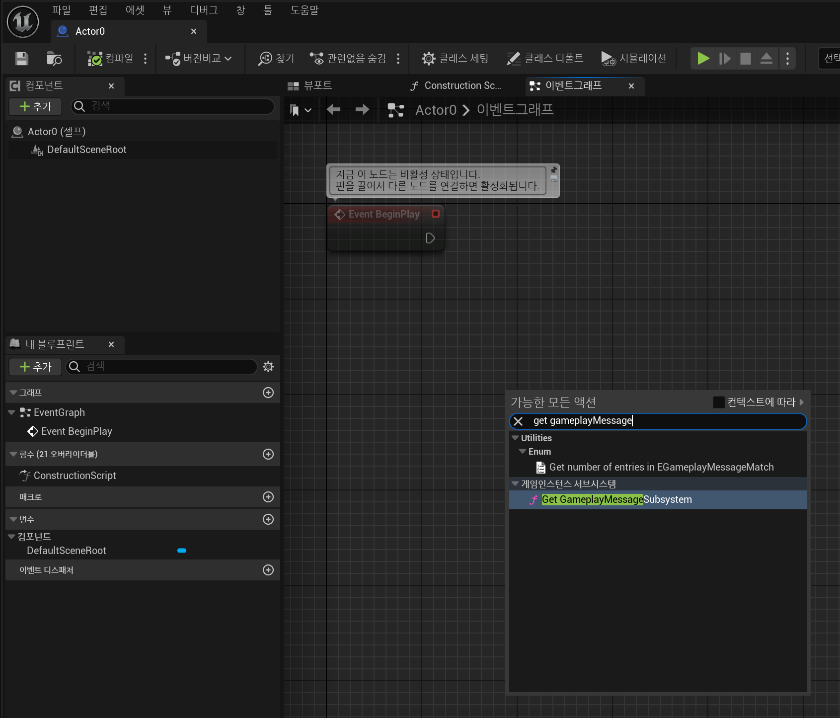Screen dimensions: 840x718
Task: Toggle DefaultSceneRoot variable blue pill
Action: click(x=182, y=551)
